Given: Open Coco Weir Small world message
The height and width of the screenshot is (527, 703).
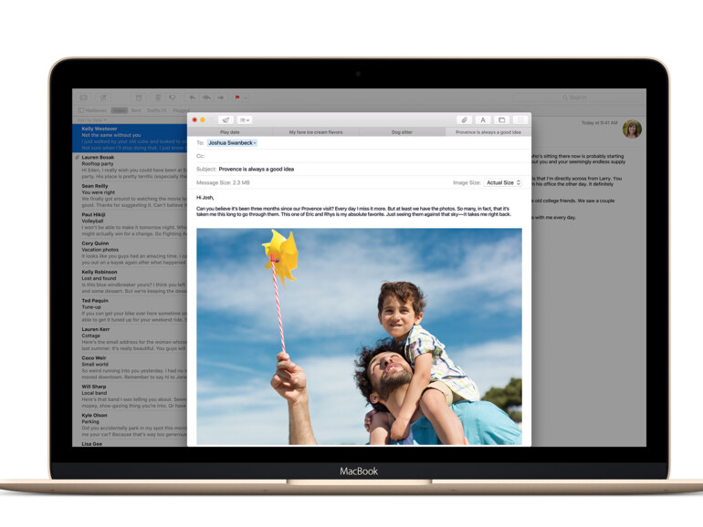Looking at the screenshot, I should [130, 367].
